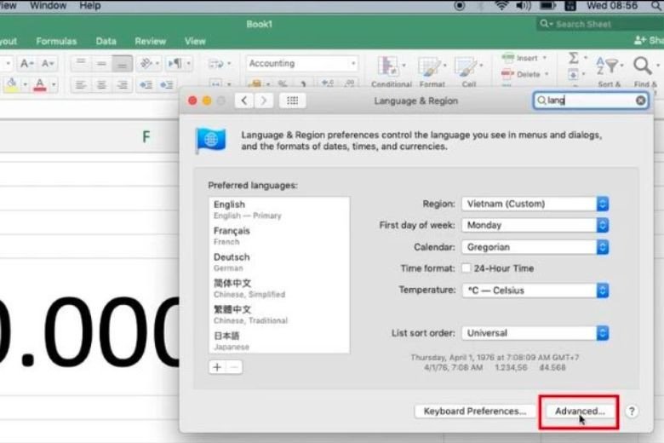Switch to the View ribbon tab
664x443 pixels.
pyautogui.click(x=195, y=41)
